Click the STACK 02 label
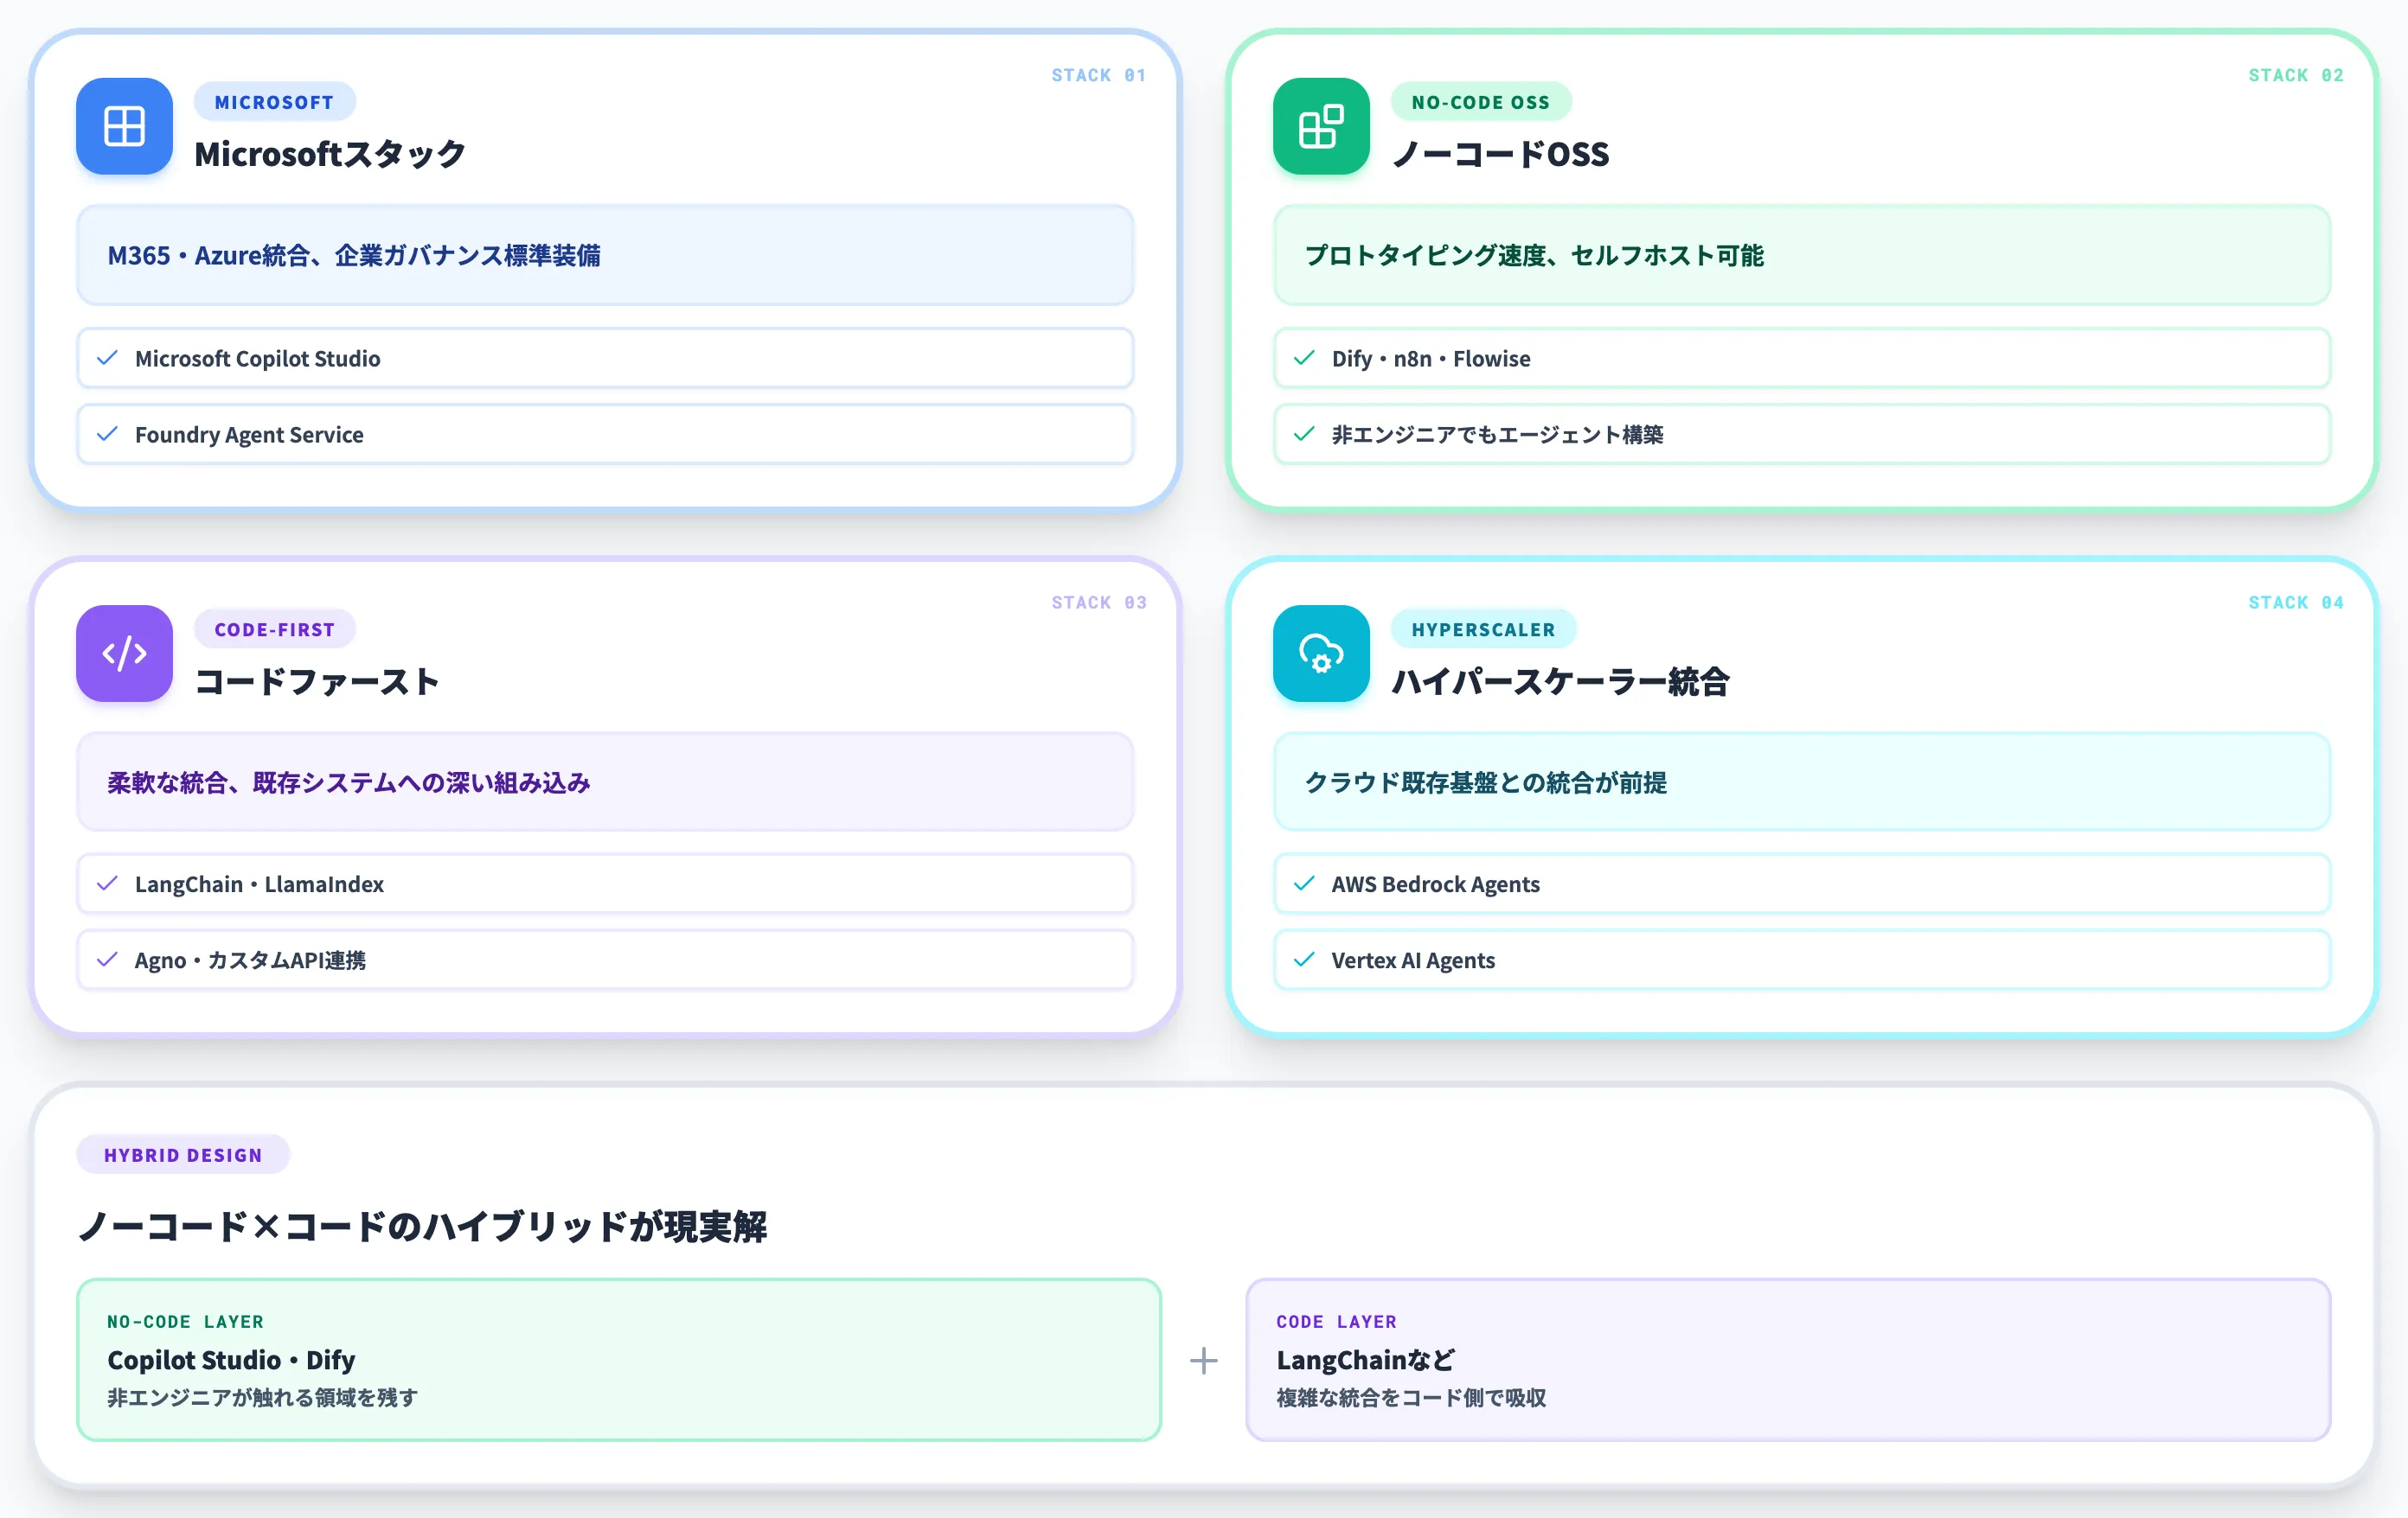The width and height of the screenshot is (2408, 1518). pos(2295,75)
